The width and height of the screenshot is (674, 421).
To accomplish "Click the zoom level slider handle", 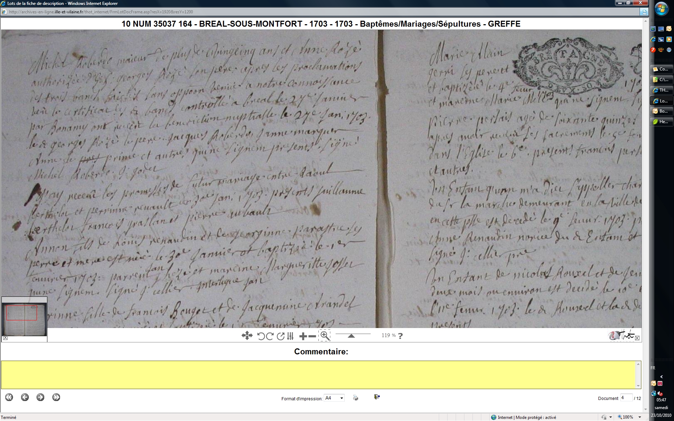I will (351, 336).
